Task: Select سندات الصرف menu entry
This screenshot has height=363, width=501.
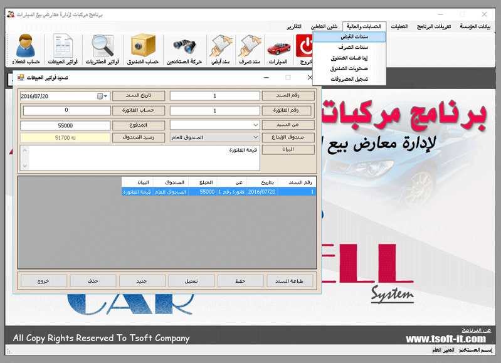Action: pyautogui.click(x=349, y=47)
